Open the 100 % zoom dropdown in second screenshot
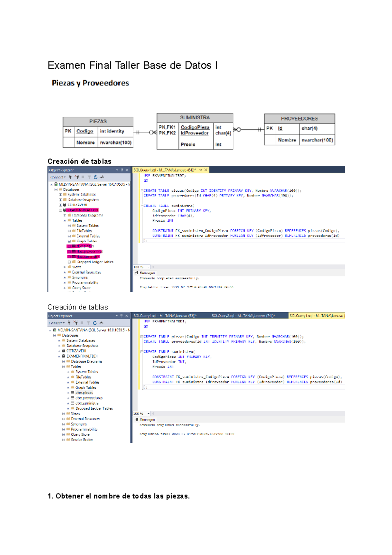 pos(149,414)
